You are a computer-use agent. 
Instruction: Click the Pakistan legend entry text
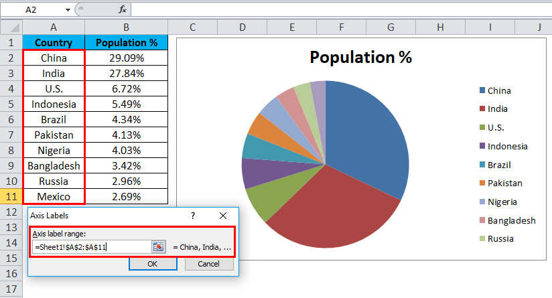[505, 183]
